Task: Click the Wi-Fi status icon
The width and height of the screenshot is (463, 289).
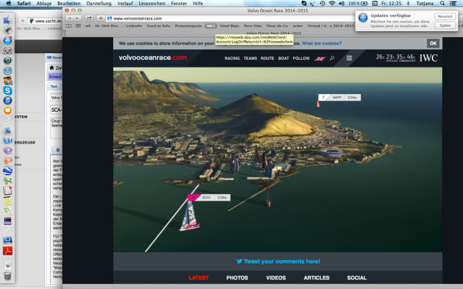Action: click(x=332, y=3)
